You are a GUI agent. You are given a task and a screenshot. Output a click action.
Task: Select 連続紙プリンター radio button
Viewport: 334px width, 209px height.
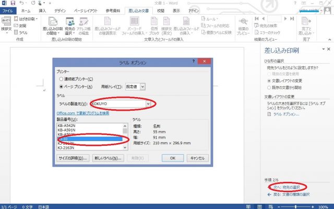[x=62, y=79]
